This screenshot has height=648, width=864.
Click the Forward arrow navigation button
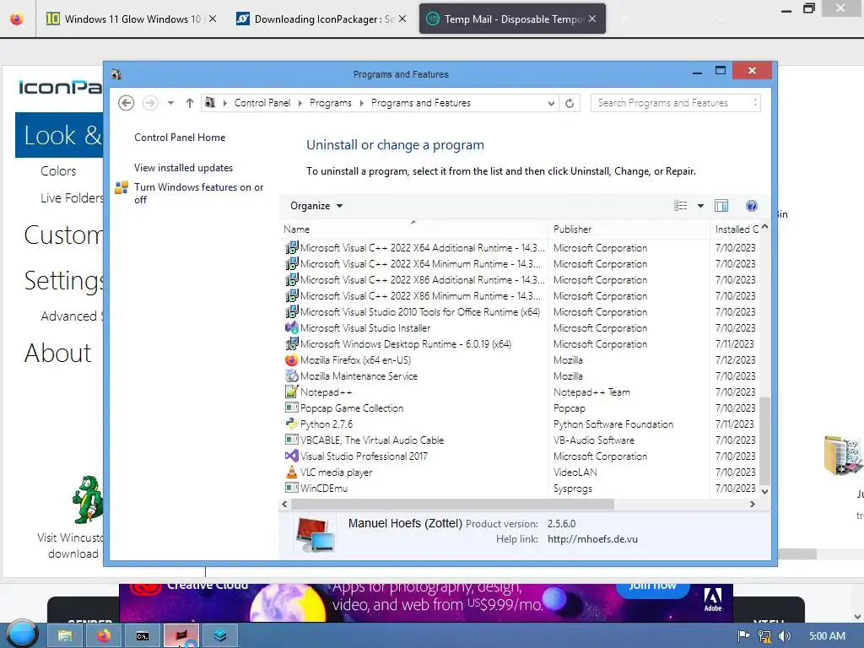[150, 103]
